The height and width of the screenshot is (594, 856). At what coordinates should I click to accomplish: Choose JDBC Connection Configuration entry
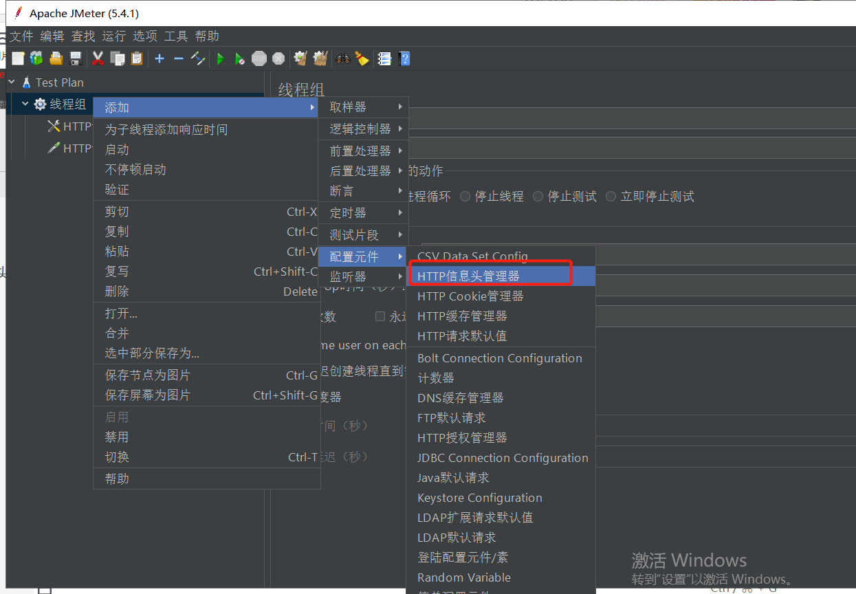click(501, 458)
